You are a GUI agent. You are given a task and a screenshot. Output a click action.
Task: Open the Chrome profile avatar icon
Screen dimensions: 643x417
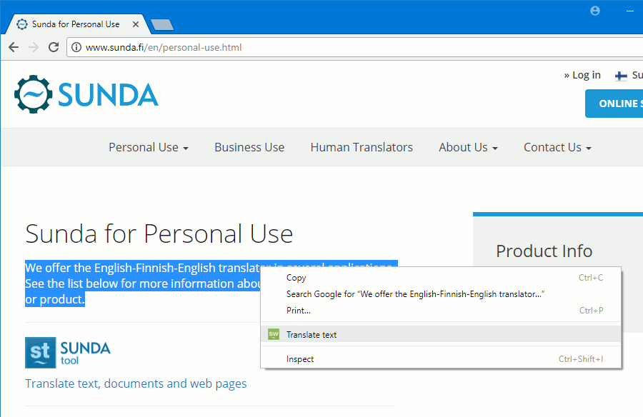click(x=595, y=11)
